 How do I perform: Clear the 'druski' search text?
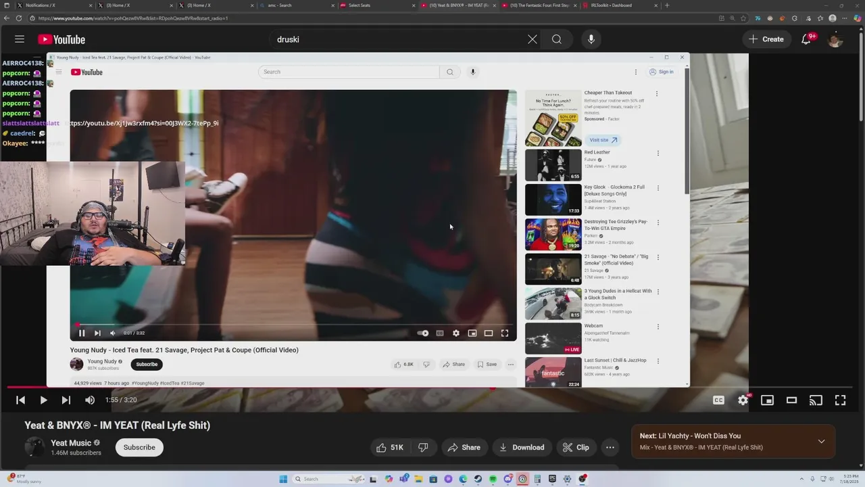tap(533, 39)
